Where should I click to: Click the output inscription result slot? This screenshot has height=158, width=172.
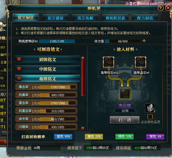pos(125,94)
